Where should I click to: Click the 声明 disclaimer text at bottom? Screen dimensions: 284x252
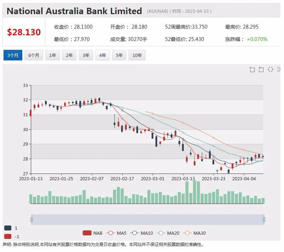click(x=103, y=245)
